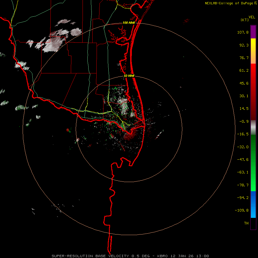The image size is (258, 258).
Task: Click the -0.9 legend value
Action: [244, 122]
